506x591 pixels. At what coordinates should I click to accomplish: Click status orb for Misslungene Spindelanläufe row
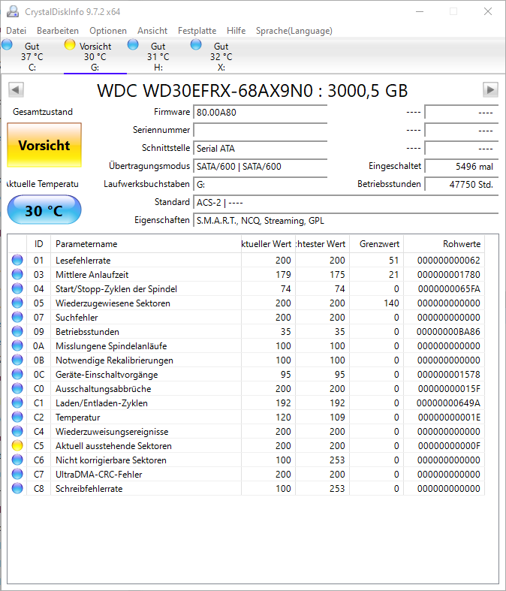[x=17, y=345]
